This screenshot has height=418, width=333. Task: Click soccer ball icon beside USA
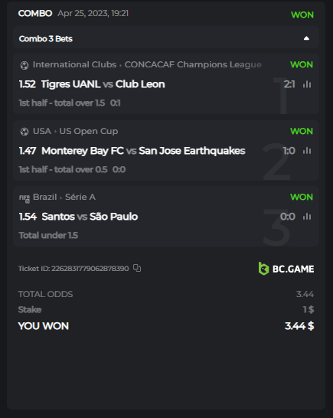tap(24, 132)
